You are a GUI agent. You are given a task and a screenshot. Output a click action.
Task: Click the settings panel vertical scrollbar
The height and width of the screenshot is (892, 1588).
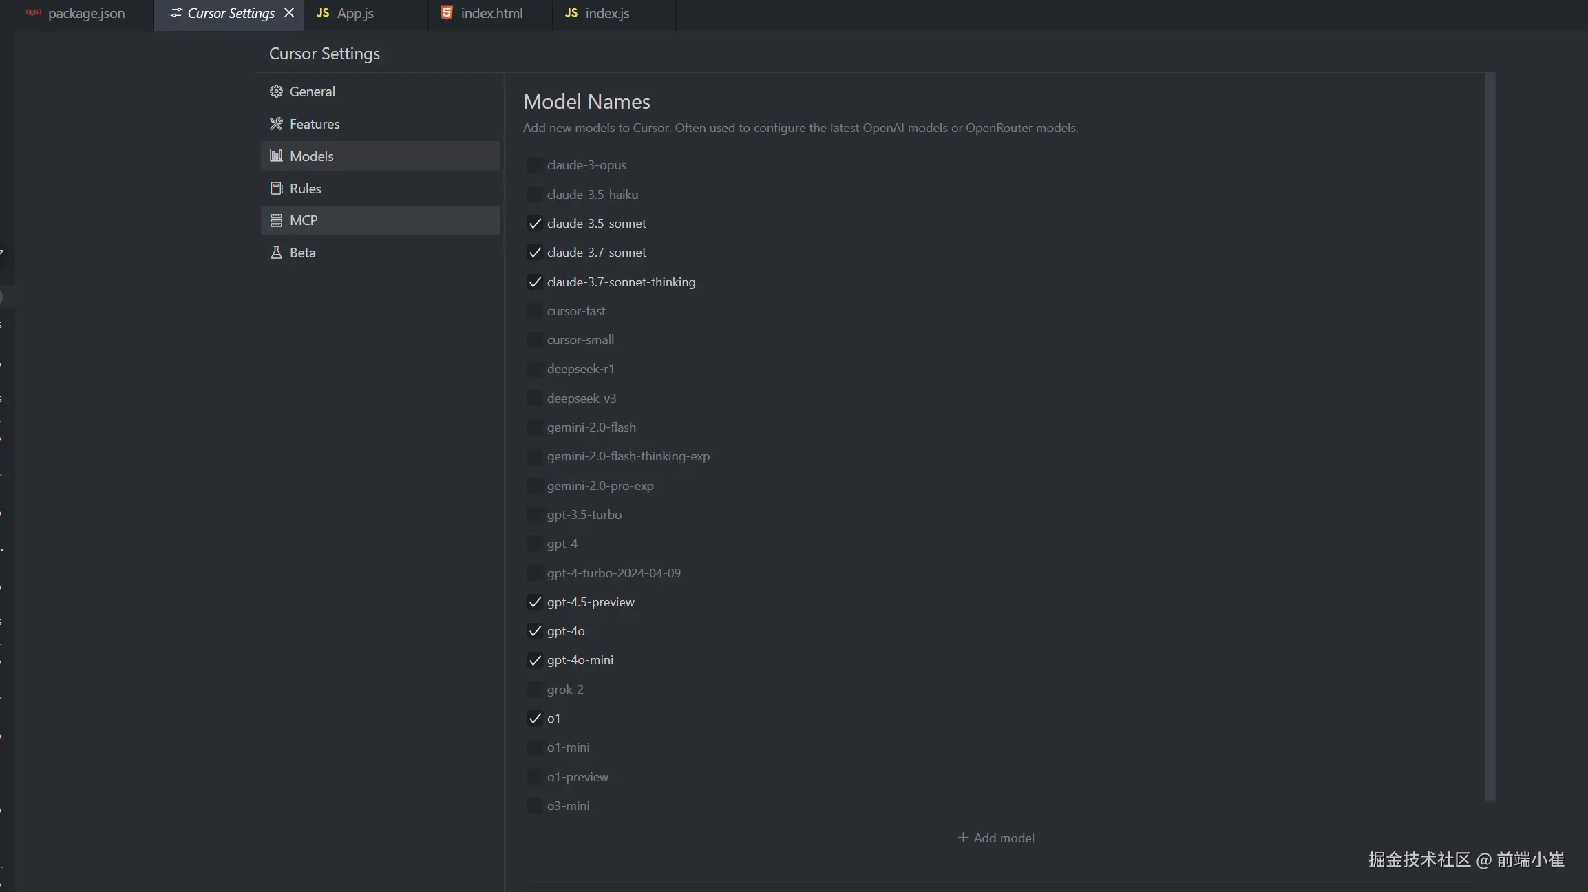point(1490,437)
